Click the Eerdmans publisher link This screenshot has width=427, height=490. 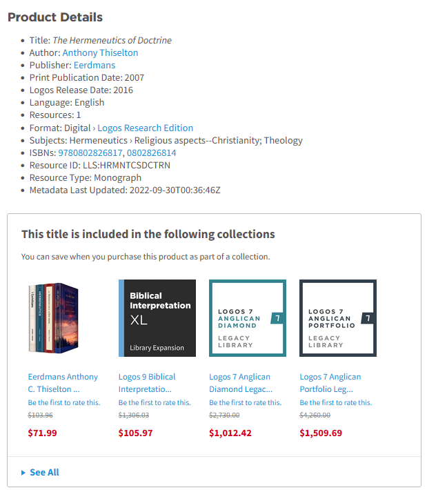click(x=95, y=65)
